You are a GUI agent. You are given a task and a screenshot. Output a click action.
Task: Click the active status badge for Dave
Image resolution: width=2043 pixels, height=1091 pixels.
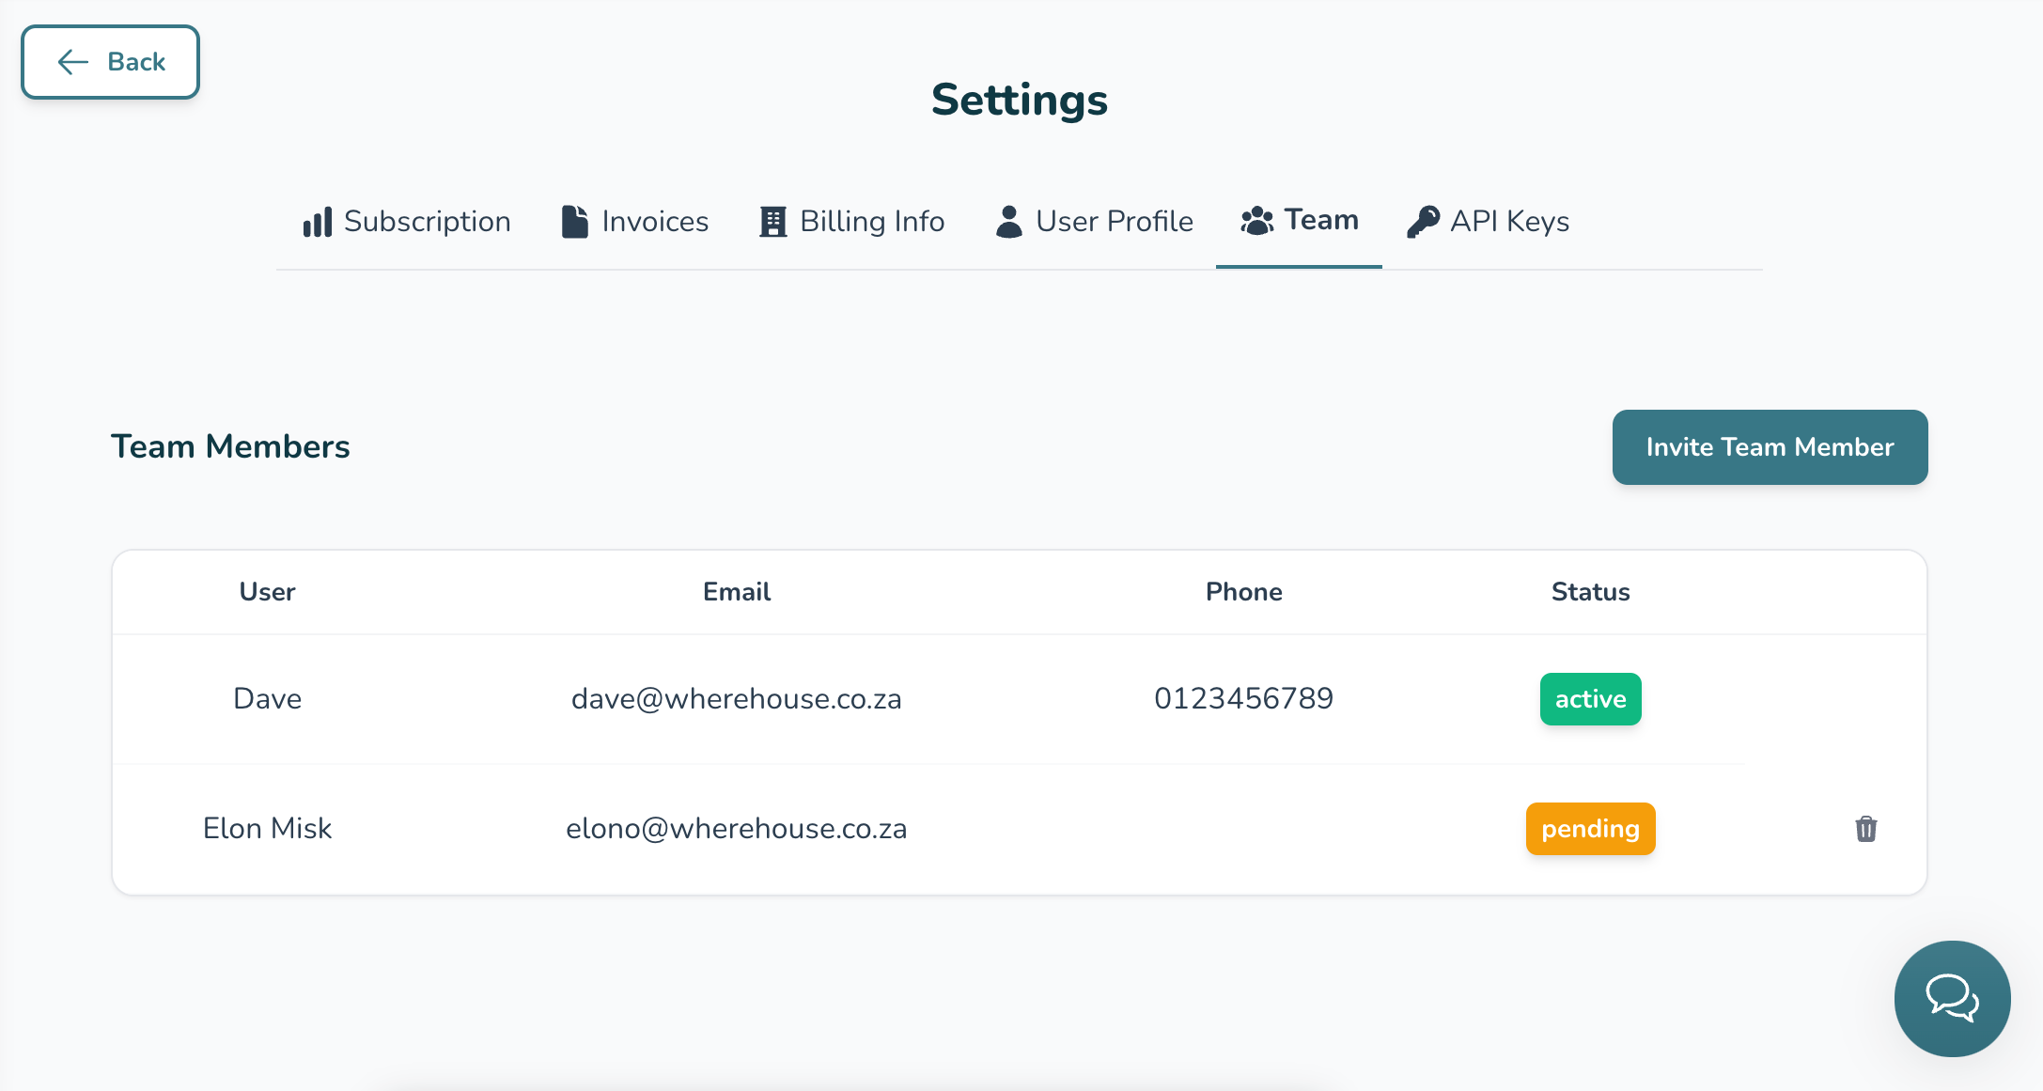click(x=1590, y=699)
